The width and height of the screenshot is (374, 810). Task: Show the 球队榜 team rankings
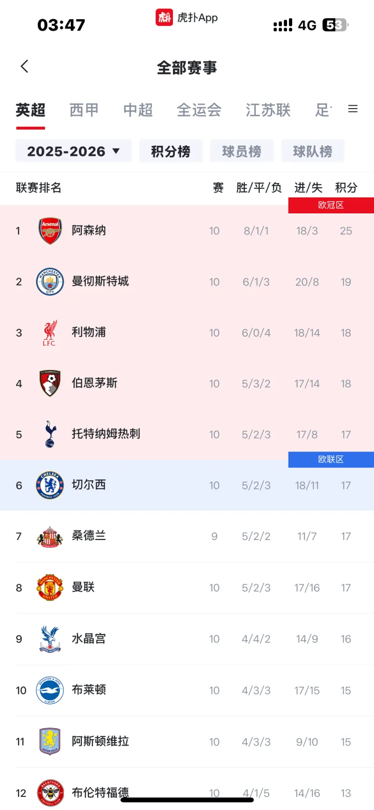tap(313, 151)
